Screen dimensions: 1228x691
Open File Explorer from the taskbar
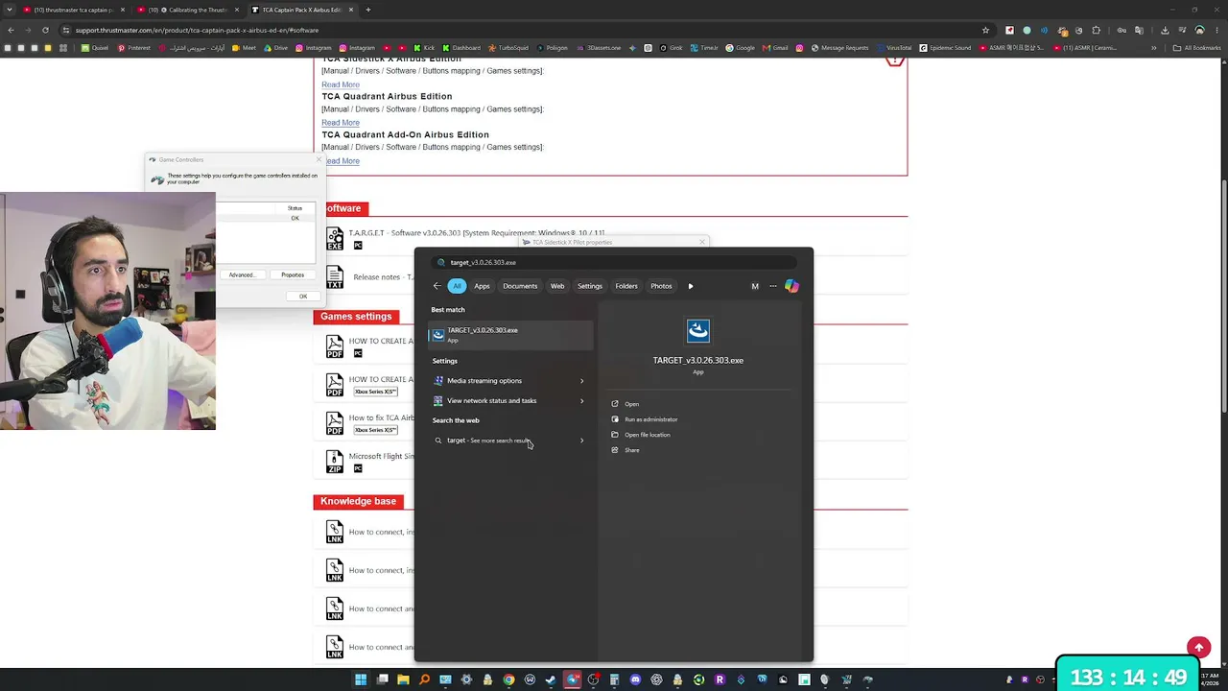(403, 679)
